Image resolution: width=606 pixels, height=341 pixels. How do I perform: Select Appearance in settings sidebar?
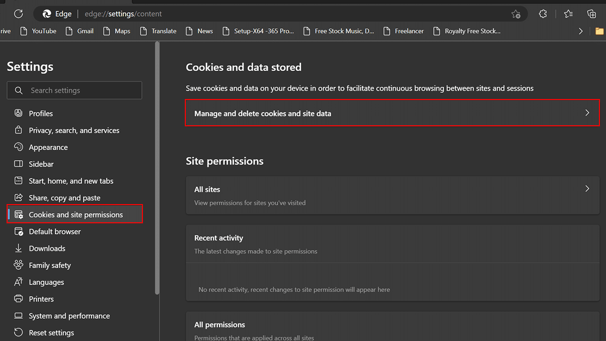[x=48, y=148]
